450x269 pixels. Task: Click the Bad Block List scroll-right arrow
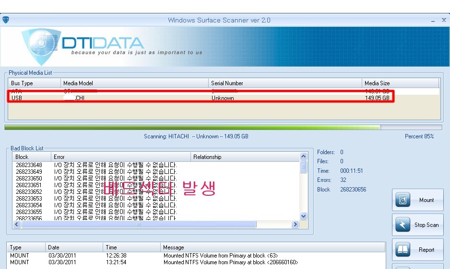click(x=296, y=224)
